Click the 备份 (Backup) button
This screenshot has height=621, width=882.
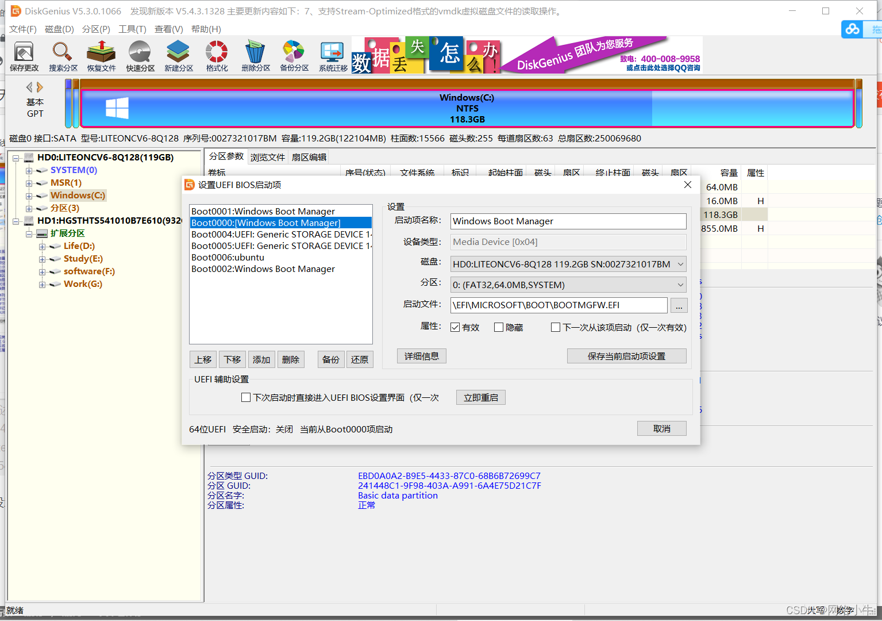coord(331,359)
